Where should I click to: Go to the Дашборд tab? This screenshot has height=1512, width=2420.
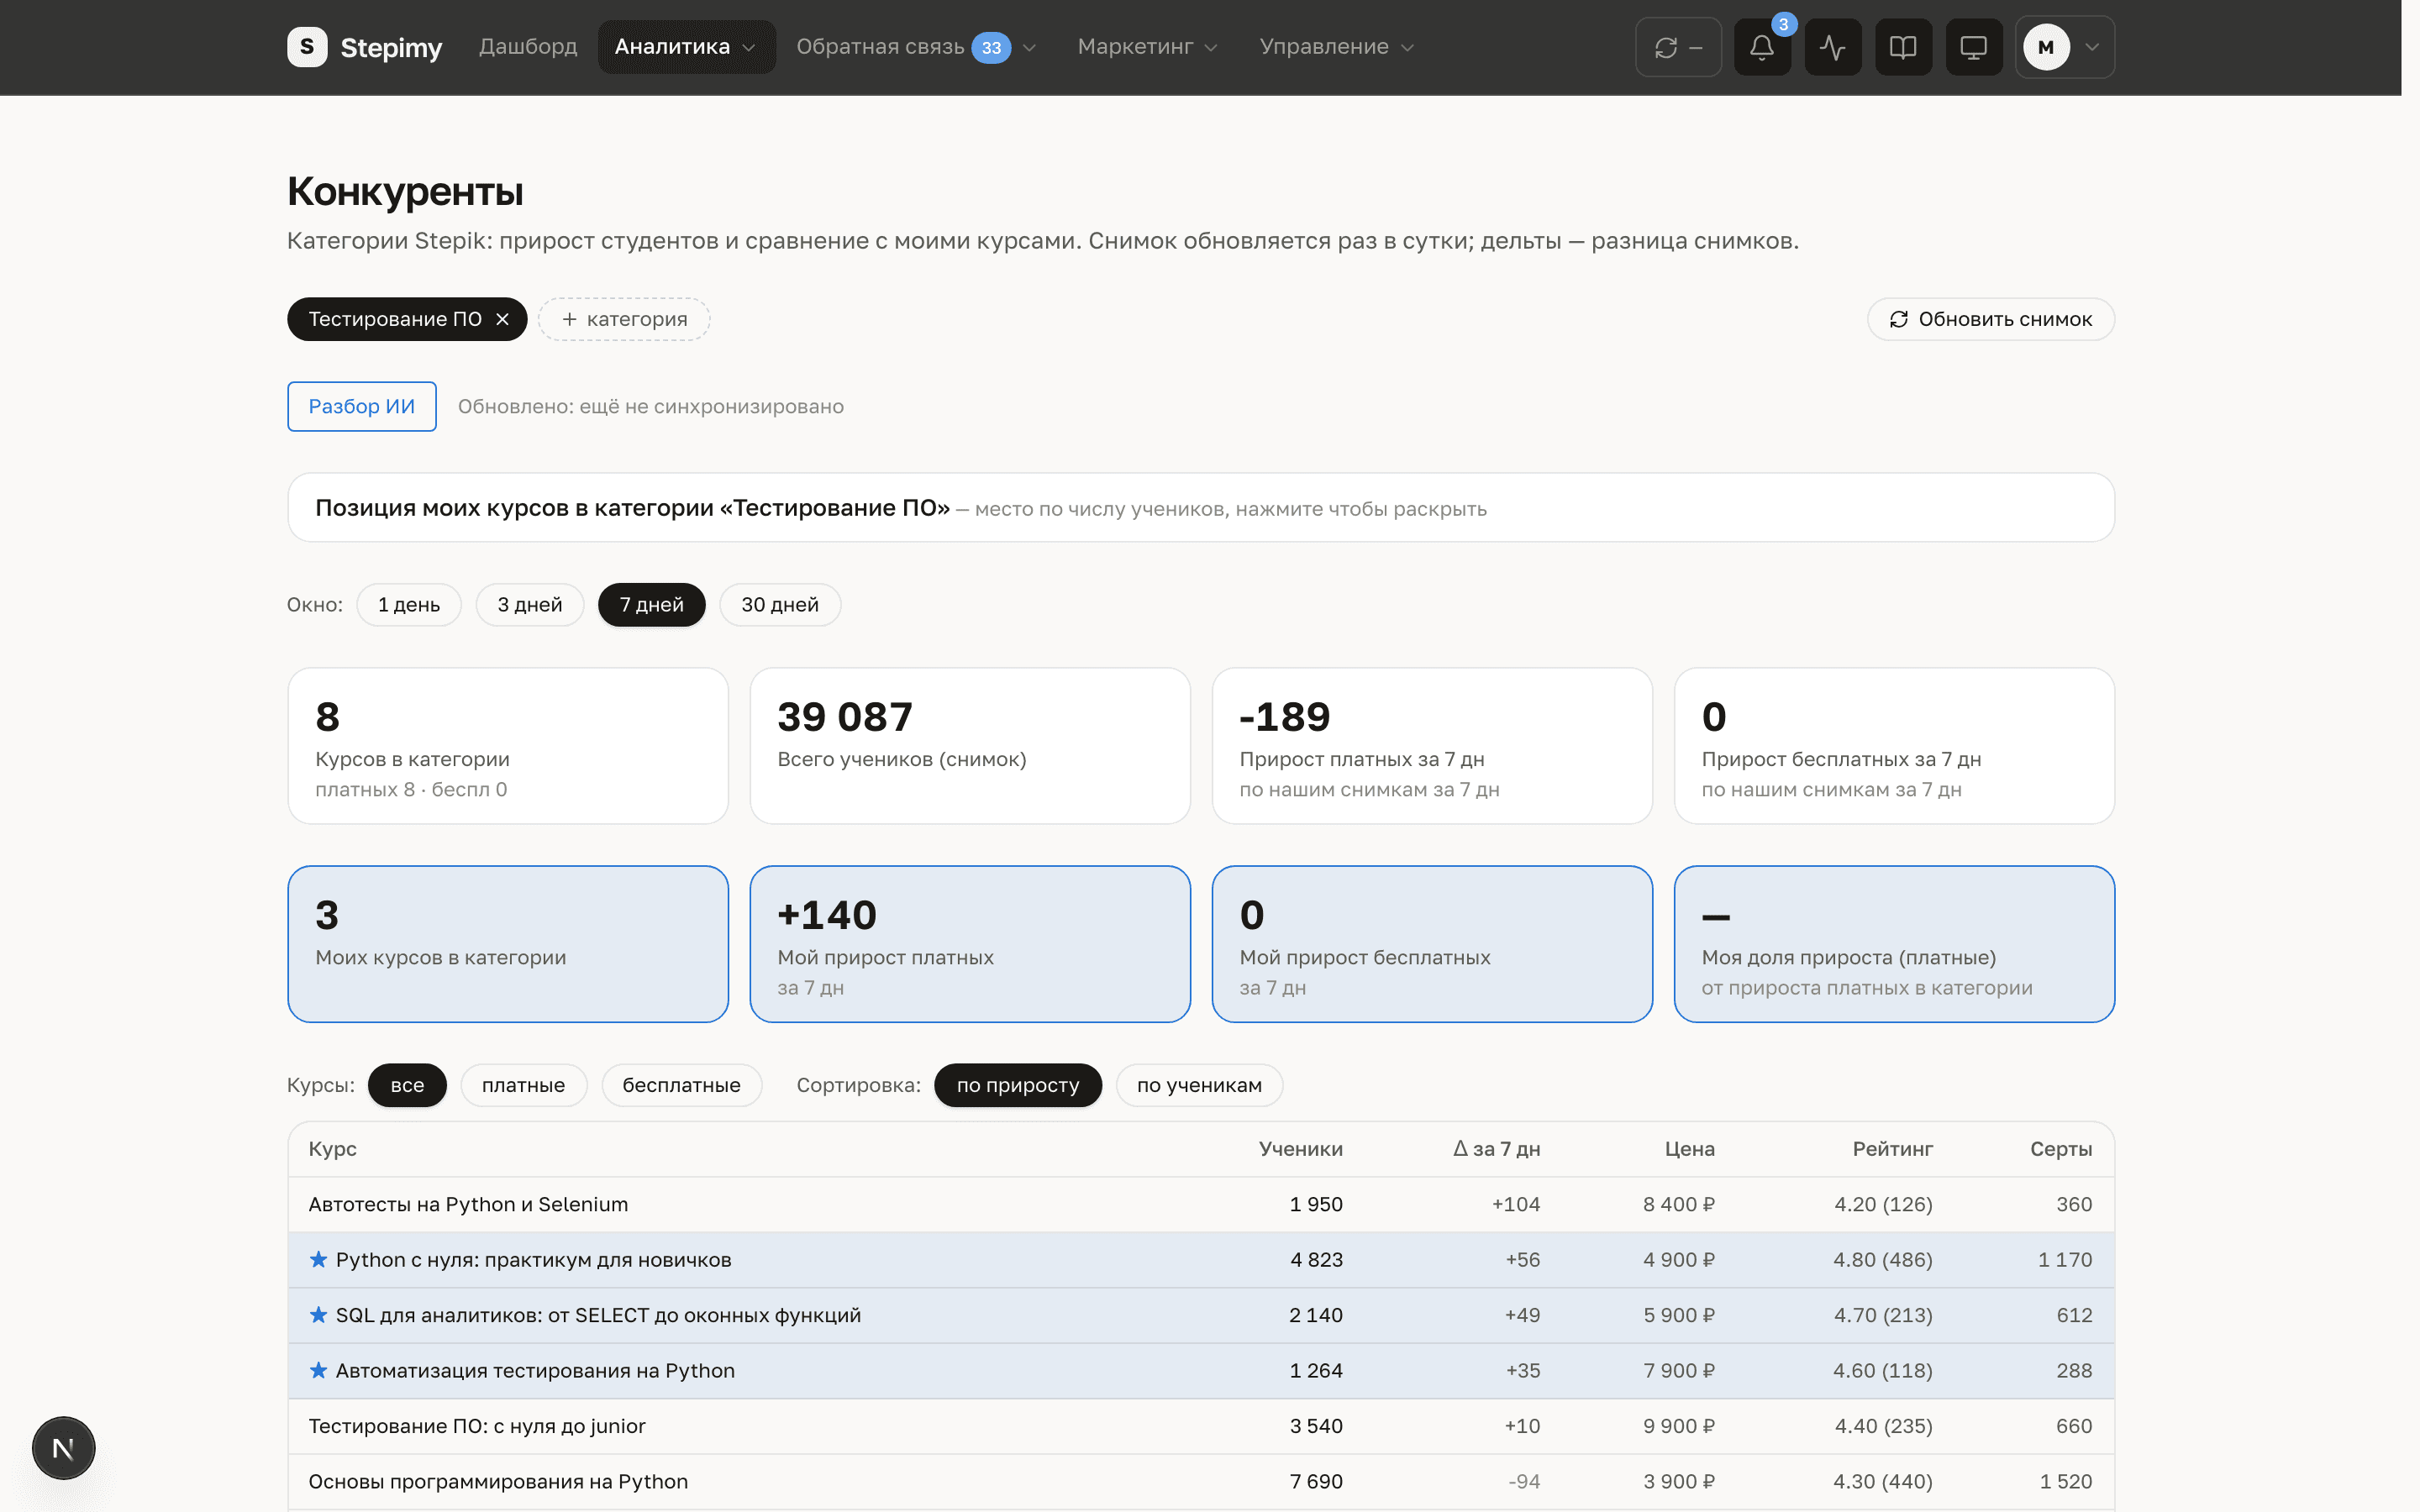click(528, 47)
